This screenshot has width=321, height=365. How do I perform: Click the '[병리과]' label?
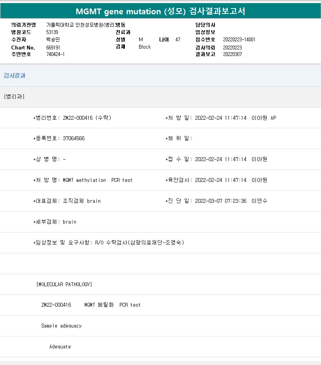point(14,97)
